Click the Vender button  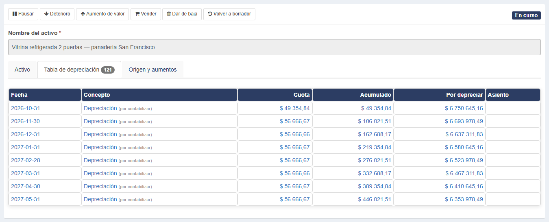[146, 14]
